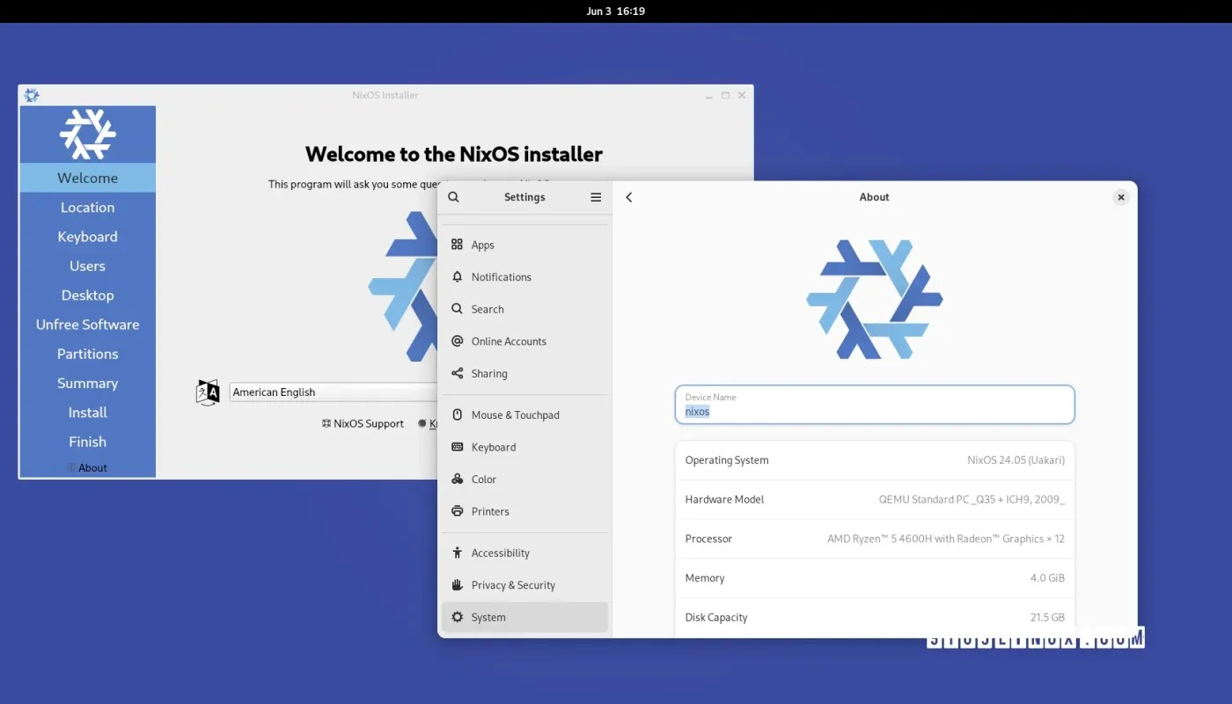
Task: Click the Hardware Model row
Action: pyautogui.click(x=875, y=500)
